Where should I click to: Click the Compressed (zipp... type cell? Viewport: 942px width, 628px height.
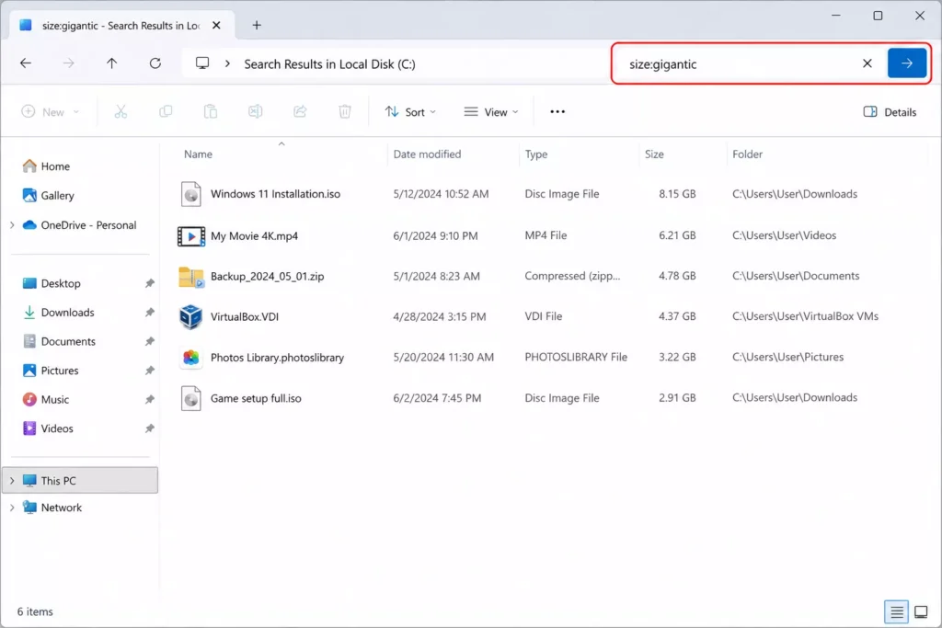(x=572, y=276)
